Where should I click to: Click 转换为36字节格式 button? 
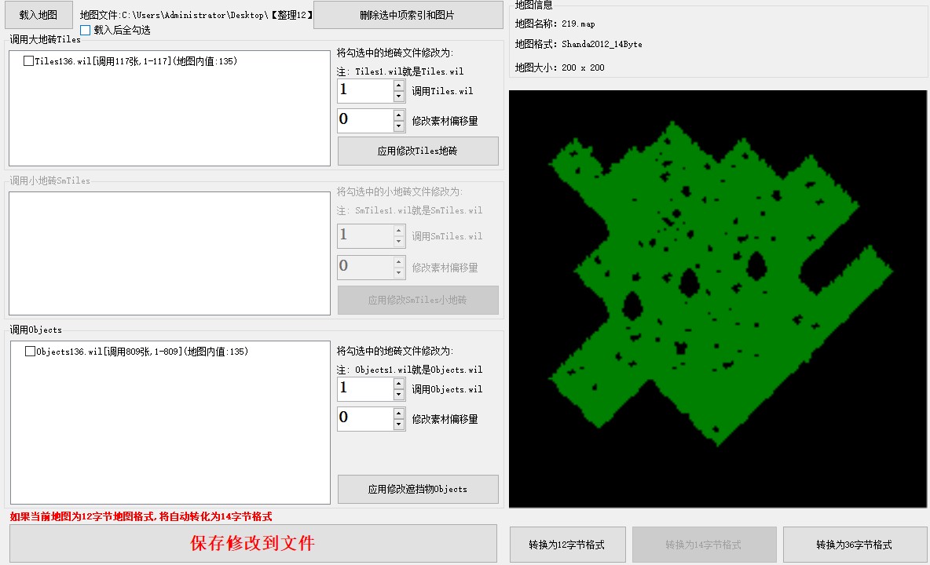[854, 545]
